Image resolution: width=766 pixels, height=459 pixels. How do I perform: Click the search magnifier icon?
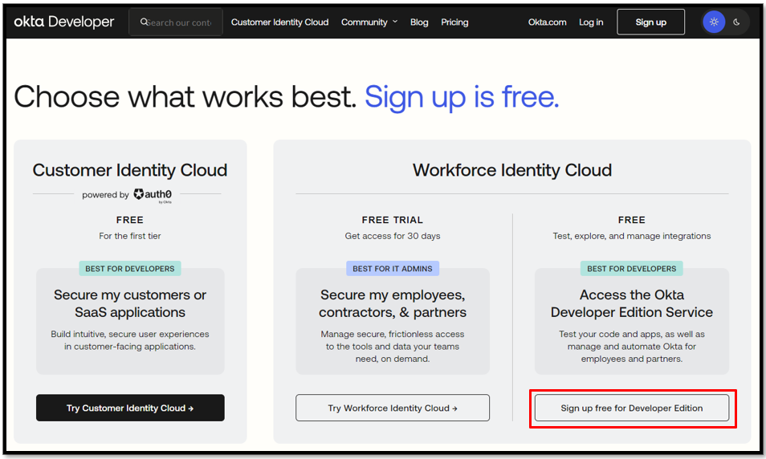[x=144, y=22]
